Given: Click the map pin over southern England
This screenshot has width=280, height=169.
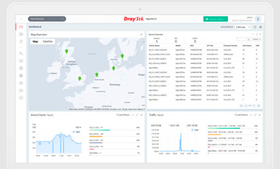Looking at the screenshot, I should [x=80, y=78].
